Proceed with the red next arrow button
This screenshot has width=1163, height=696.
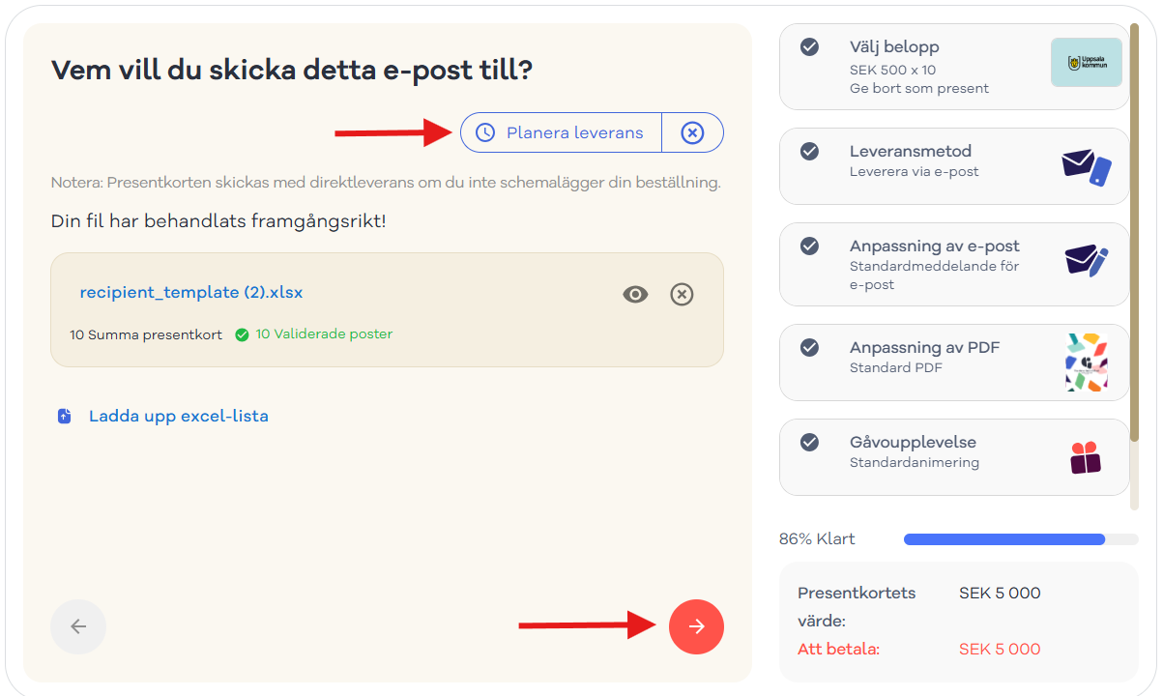(x=696, y=626)
